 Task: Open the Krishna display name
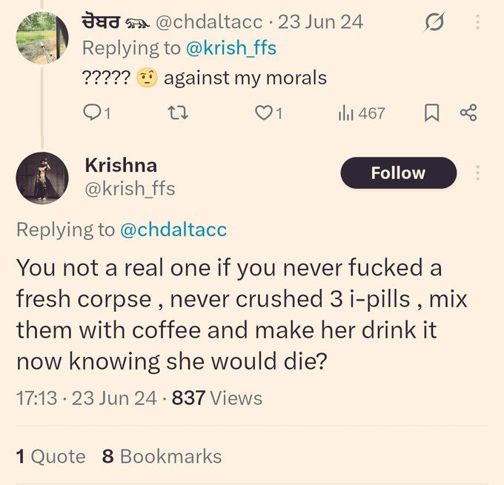121,165
